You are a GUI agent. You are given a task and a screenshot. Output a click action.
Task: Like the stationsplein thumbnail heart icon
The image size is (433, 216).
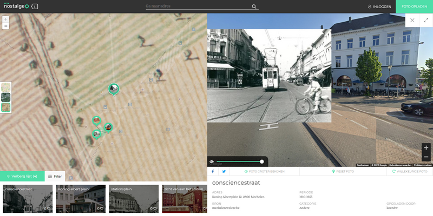tap(155, 208)
